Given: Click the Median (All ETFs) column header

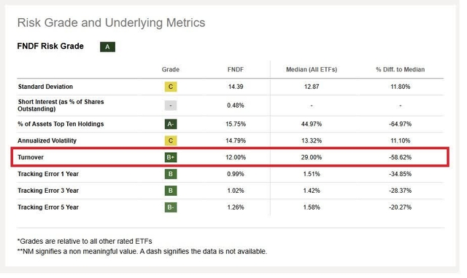Looking at the screenshot, I should pos(312,70).
